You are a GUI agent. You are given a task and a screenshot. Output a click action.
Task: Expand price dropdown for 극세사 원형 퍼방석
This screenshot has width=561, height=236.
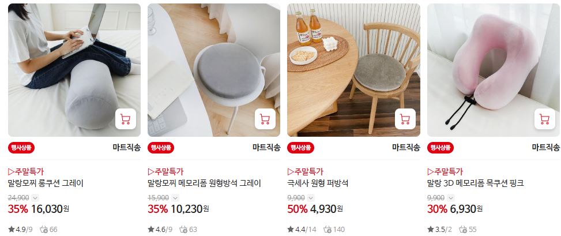pos(311,198)
